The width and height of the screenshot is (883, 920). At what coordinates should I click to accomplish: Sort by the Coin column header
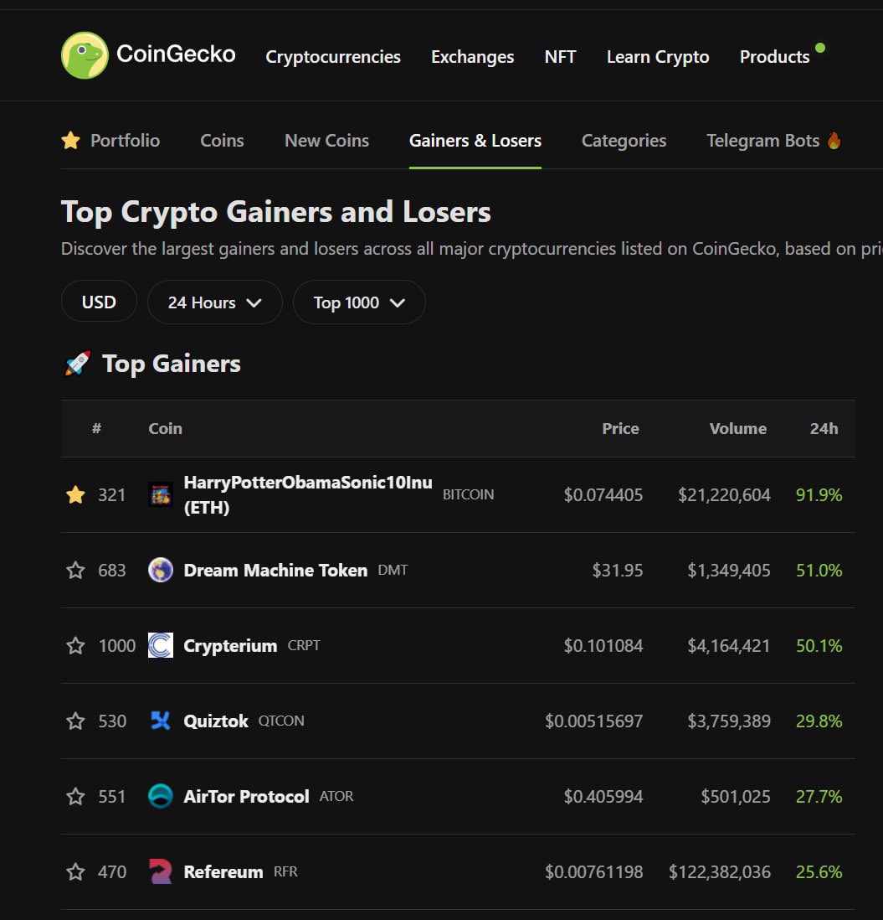[165, 428]
